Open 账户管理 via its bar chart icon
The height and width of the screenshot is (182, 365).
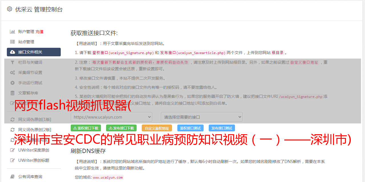tap(13, 32)
